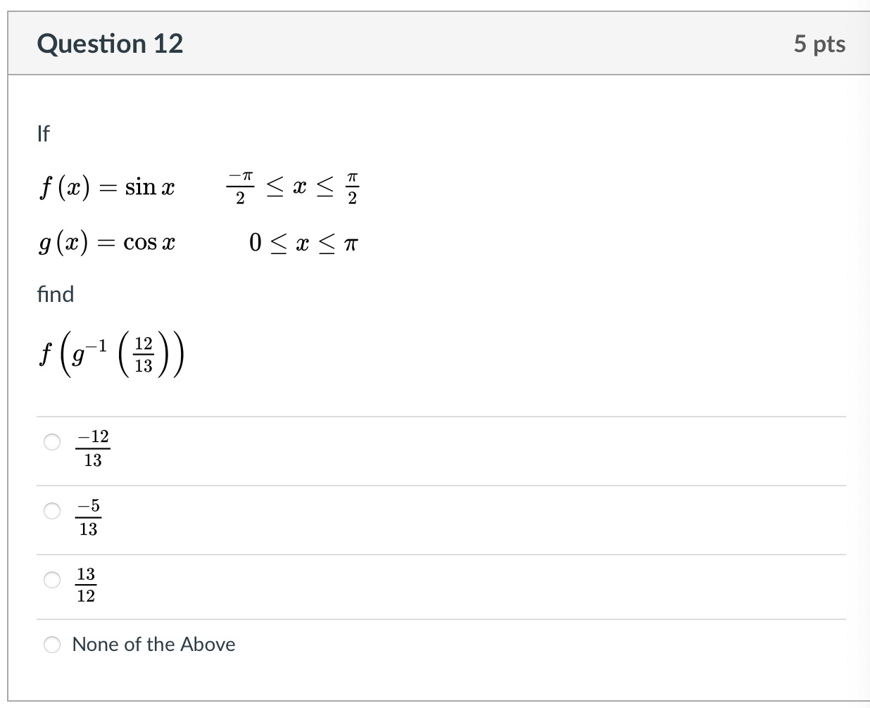Click the 13/12 fraction text
Viewport: 870px width, 708px height.
(x=87, y=584)
